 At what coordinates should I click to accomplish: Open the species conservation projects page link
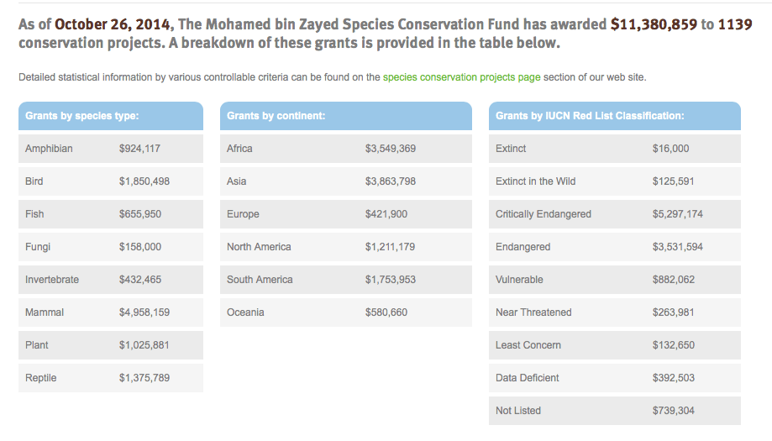pos(461,77)
